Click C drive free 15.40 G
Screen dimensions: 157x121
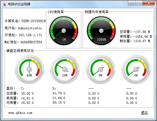(x=27, y=103)
